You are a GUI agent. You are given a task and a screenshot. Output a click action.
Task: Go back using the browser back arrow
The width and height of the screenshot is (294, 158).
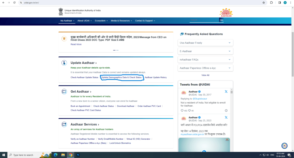pyautogui.click(x=3, y=3)
